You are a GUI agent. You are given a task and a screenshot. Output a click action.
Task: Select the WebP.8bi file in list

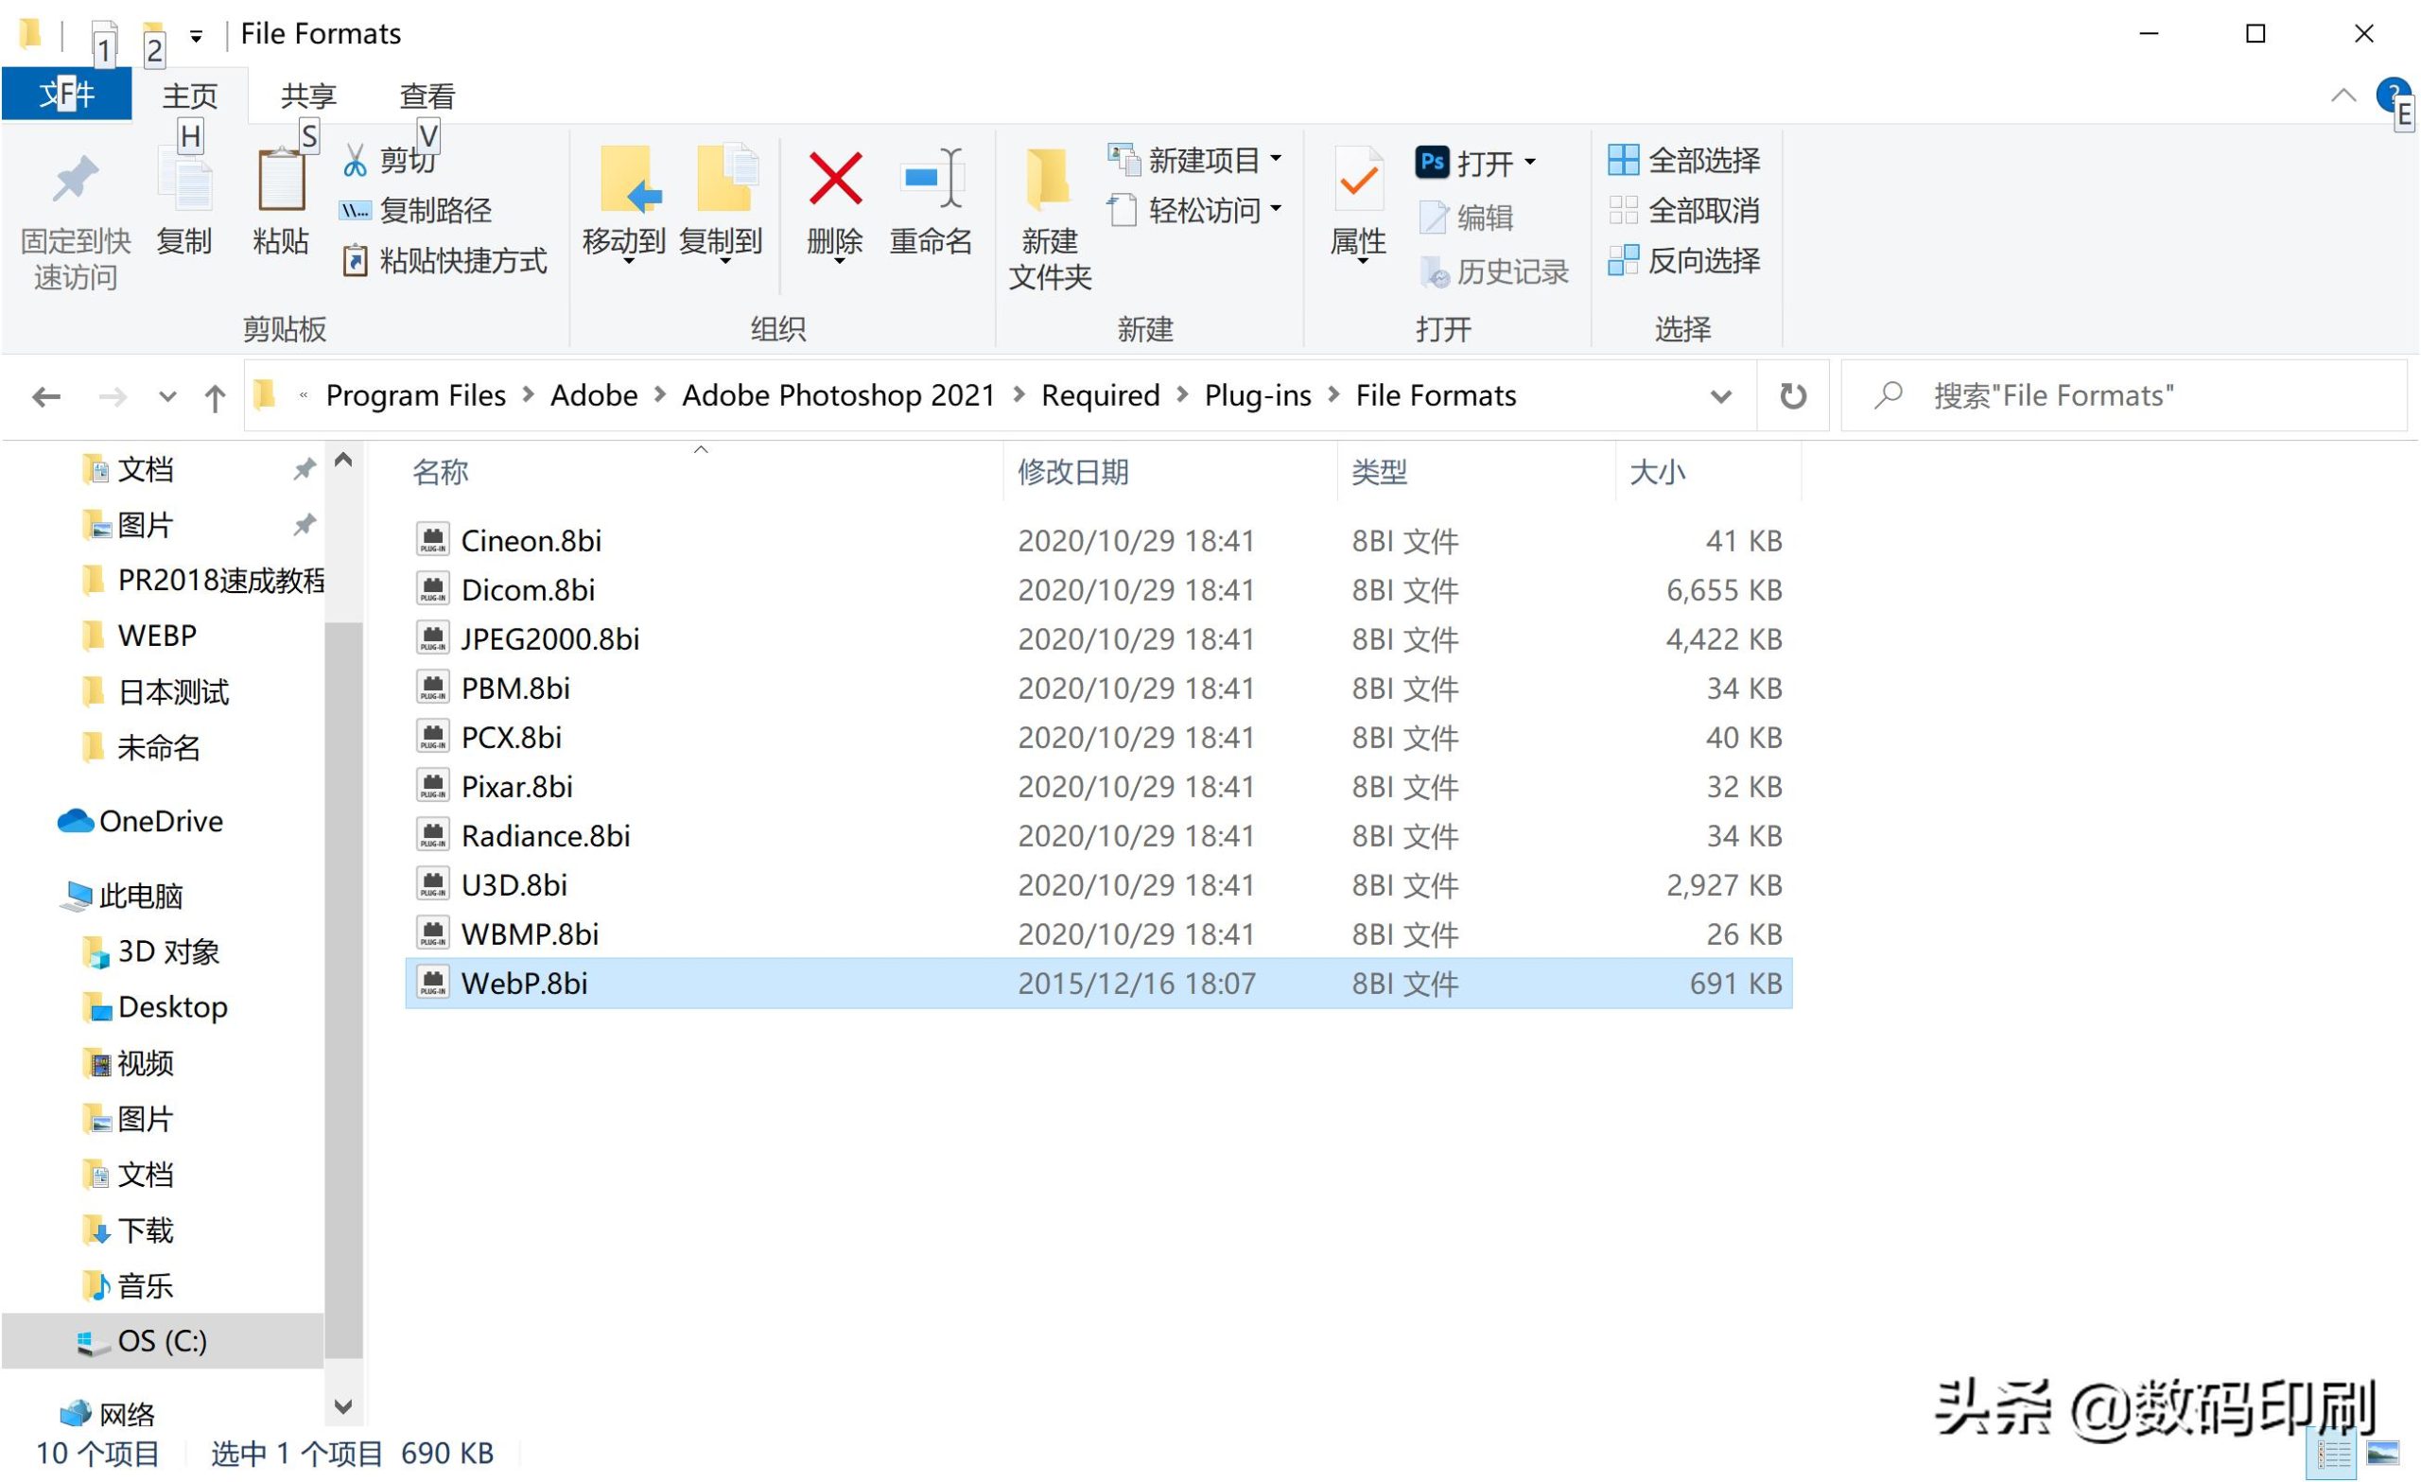pyautogui.click(x=524, y=983)
